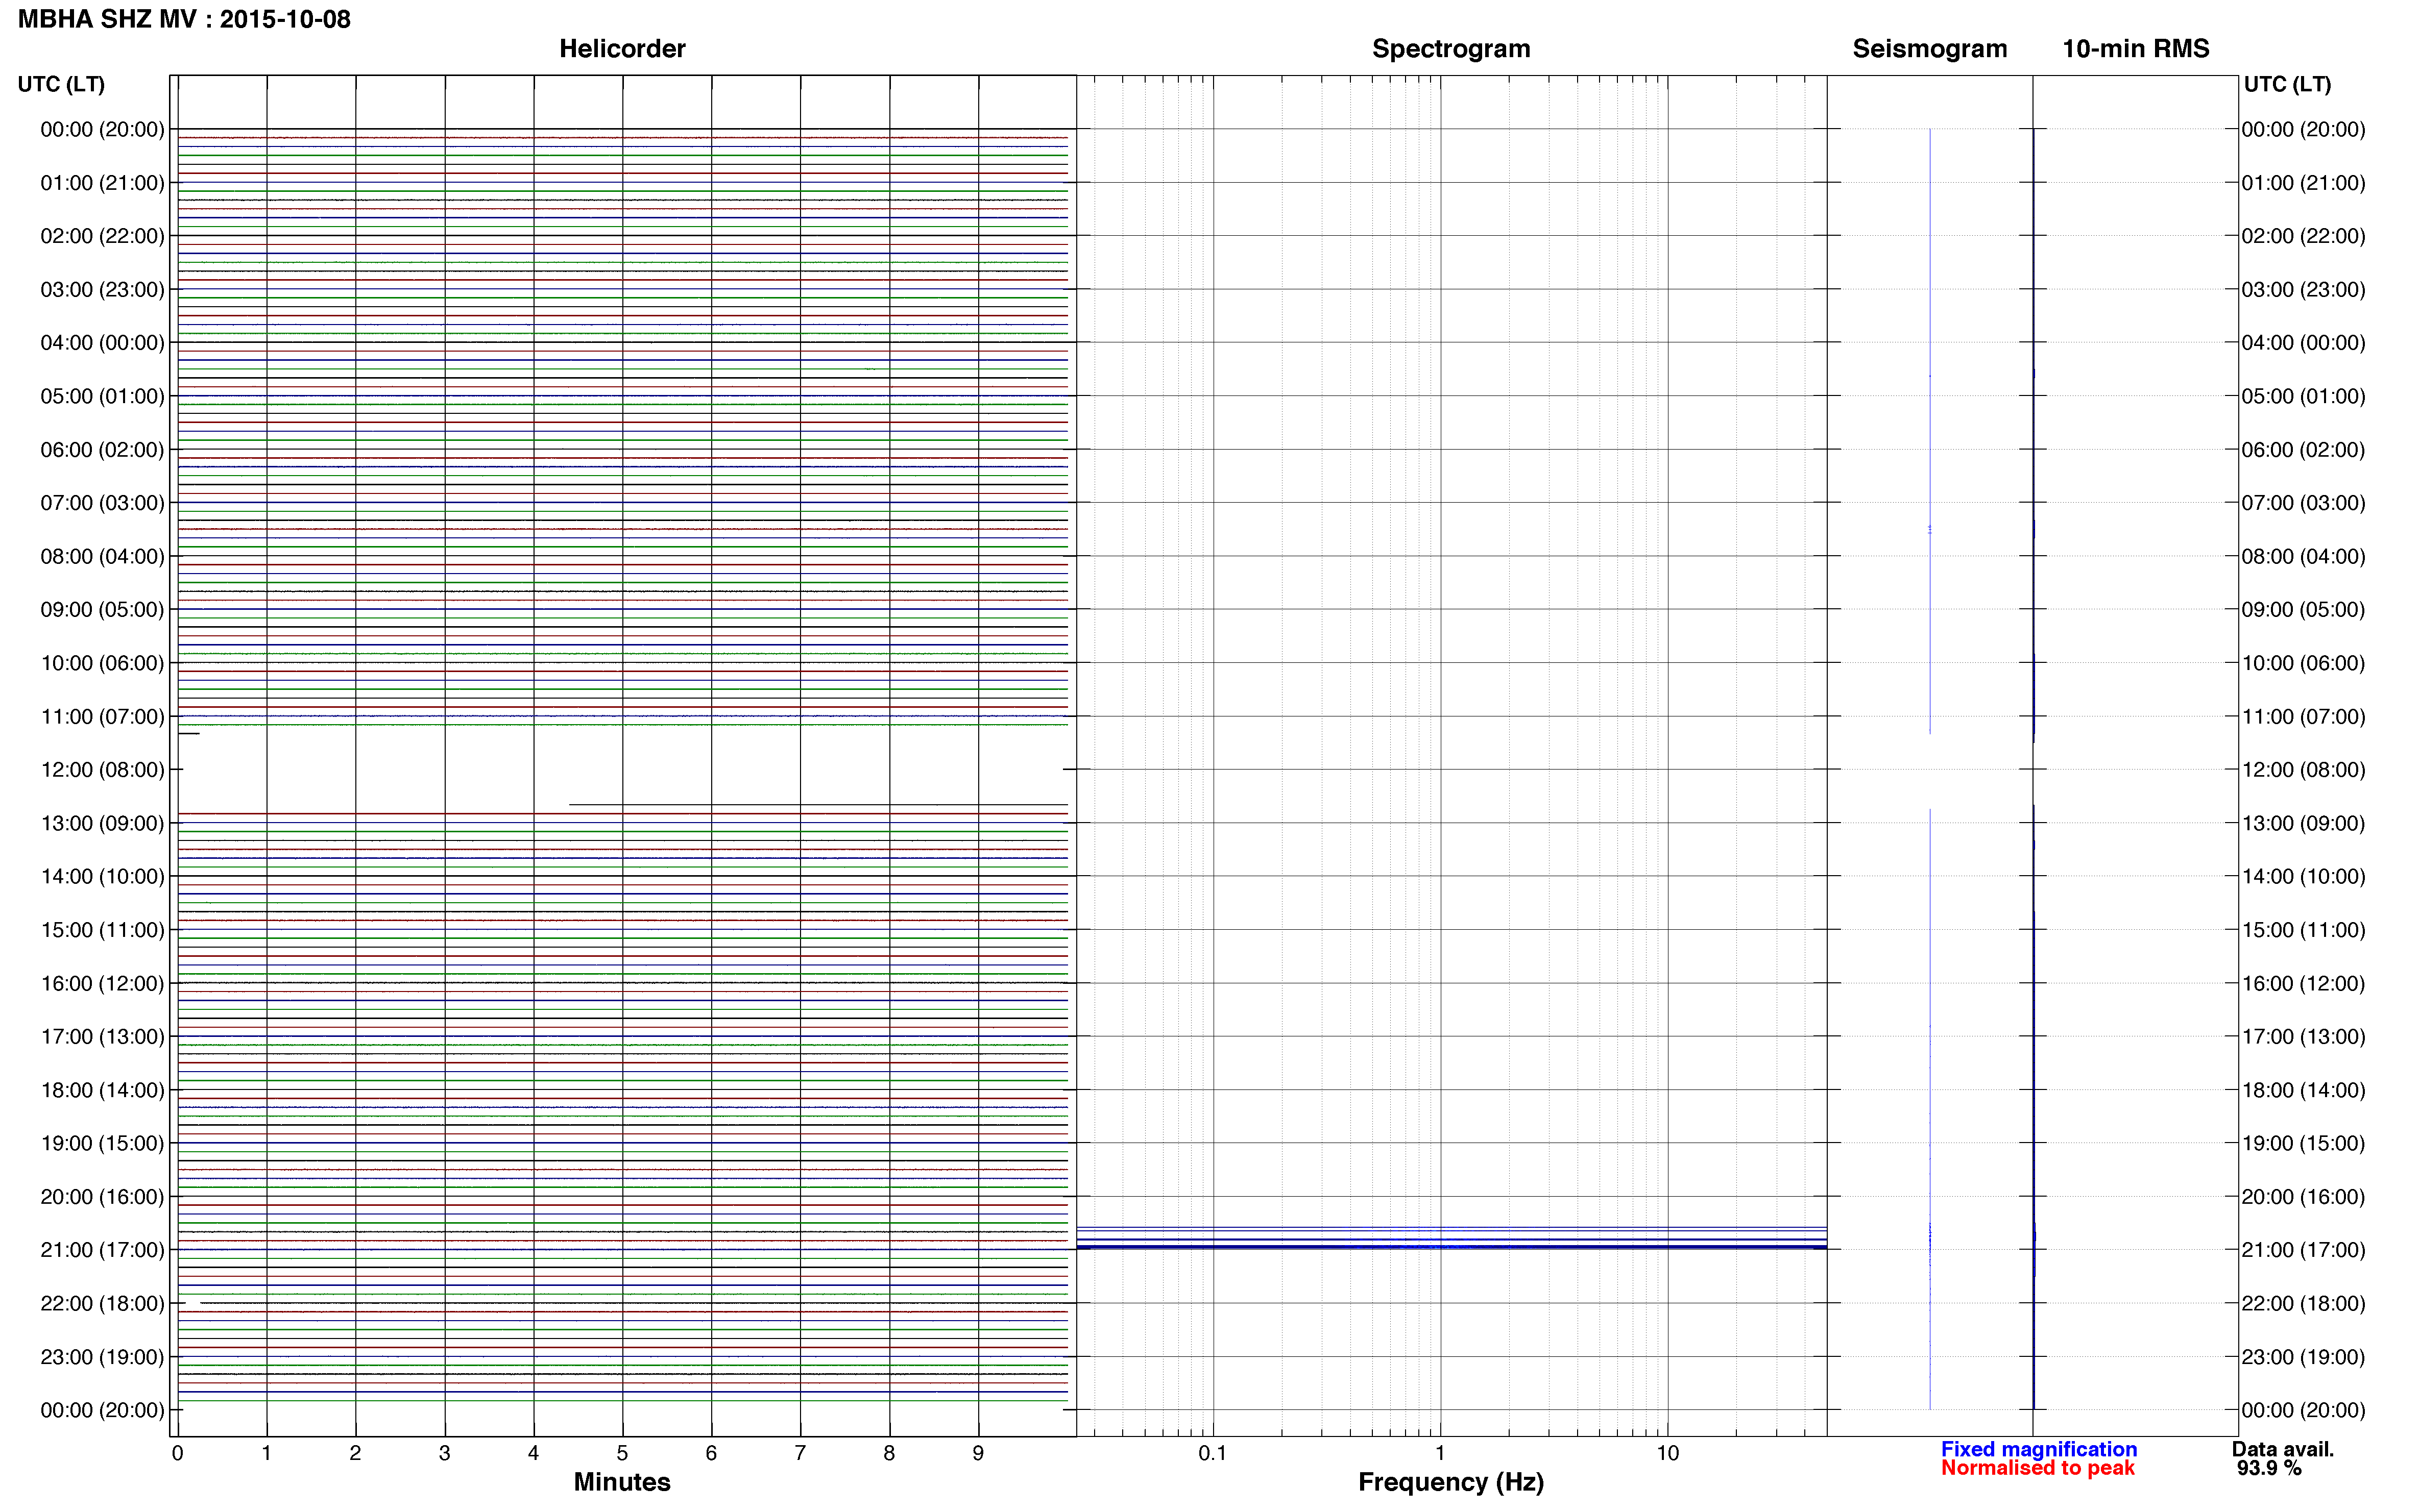The height and width of the screenshot is (1512, 2420).
Task: Click the minute 1 tick label
Action: (x=266, y=1453)
